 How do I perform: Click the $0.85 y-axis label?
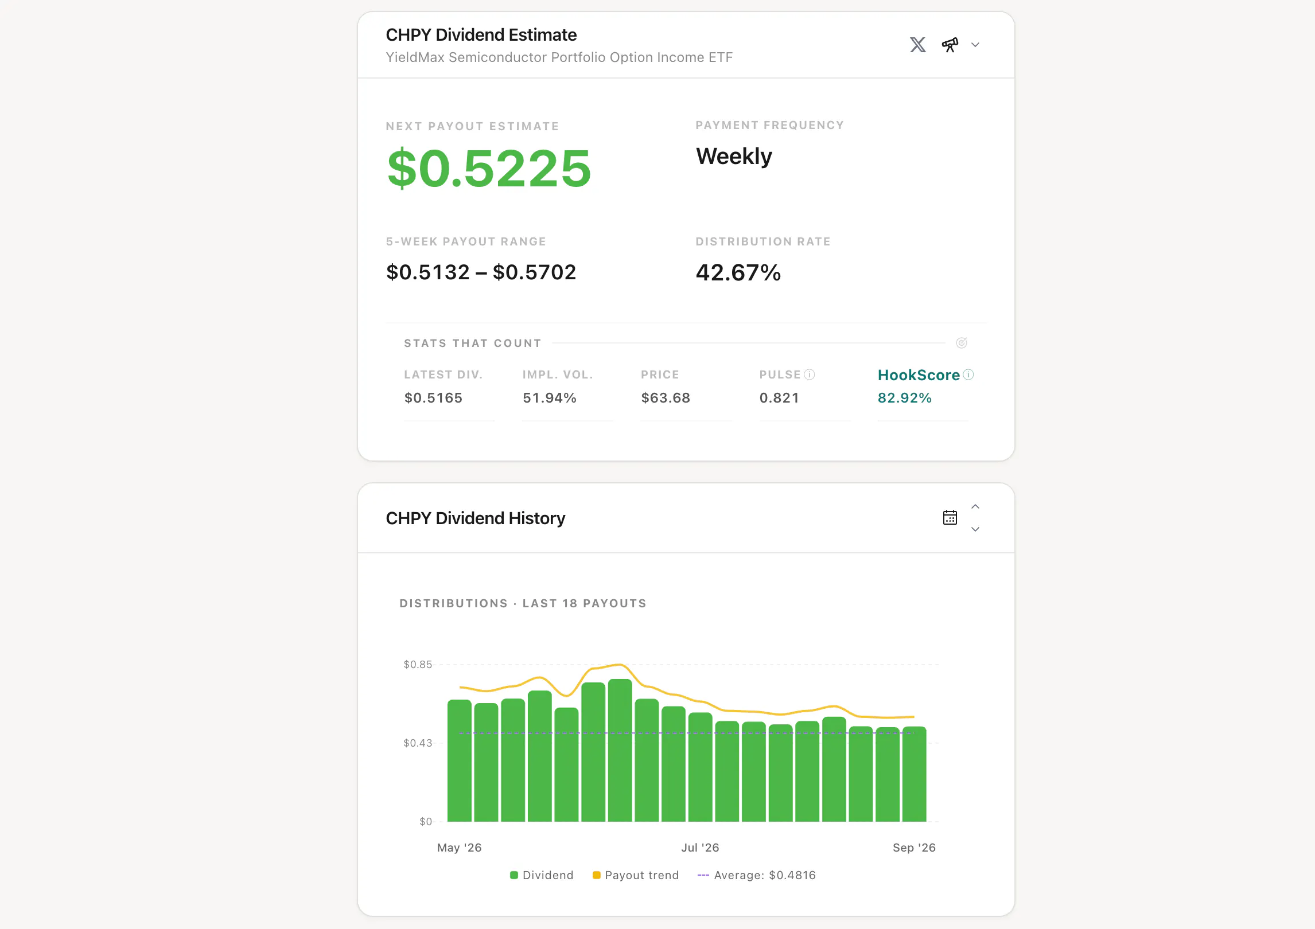(417, 664)
